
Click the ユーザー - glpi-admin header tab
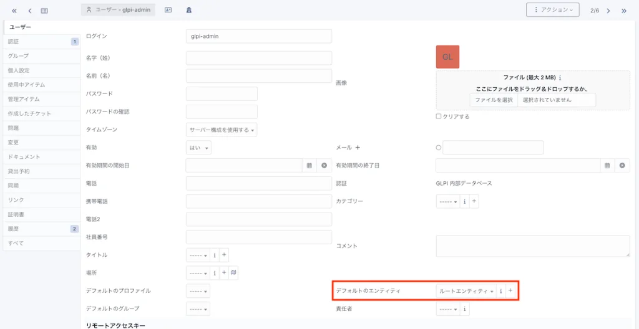(x=118, y=10)
